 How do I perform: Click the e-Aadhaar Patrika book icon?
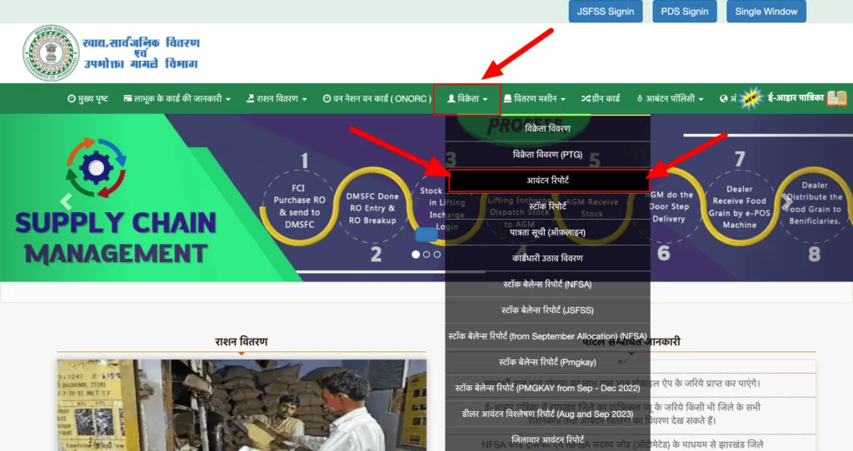[836, 98]
